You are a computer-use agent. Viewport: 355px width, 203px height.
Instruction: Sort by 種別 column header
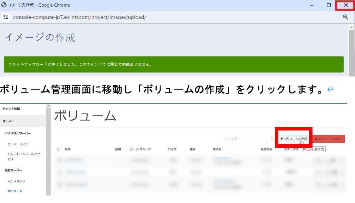tap(192, 149)
